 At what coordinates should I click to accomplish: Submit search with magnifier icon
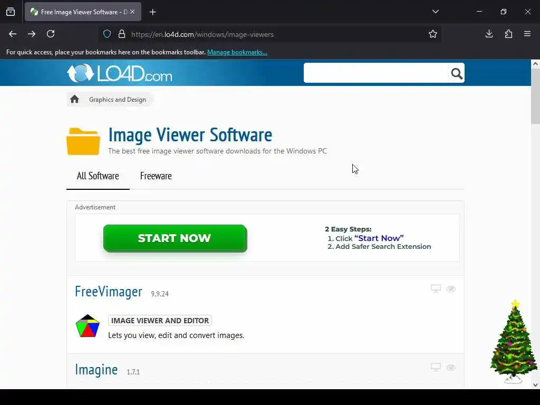pyautogui.click(x=457, y=73)
